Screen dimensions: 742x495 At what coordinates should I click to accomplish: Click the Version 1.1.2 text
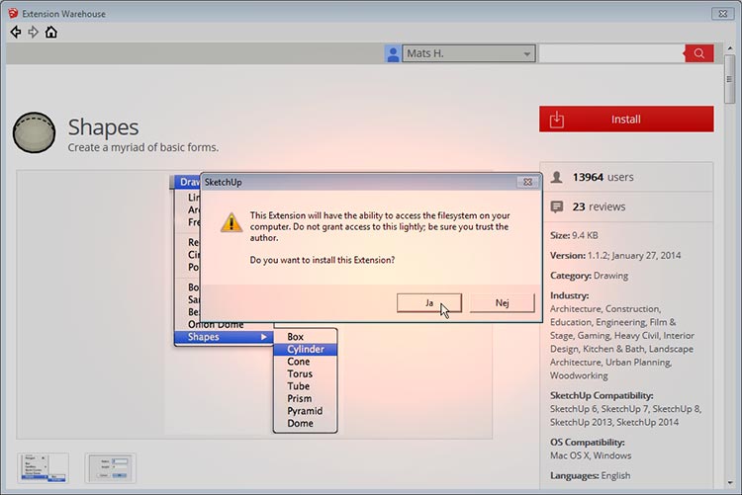615,256
